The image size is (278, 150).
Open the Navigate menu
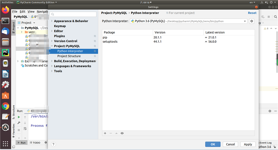[42, 11]
